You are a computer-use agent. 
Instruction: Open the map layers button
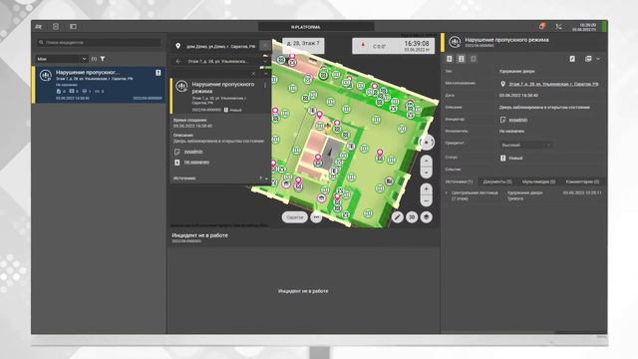[x=426, y=217]
